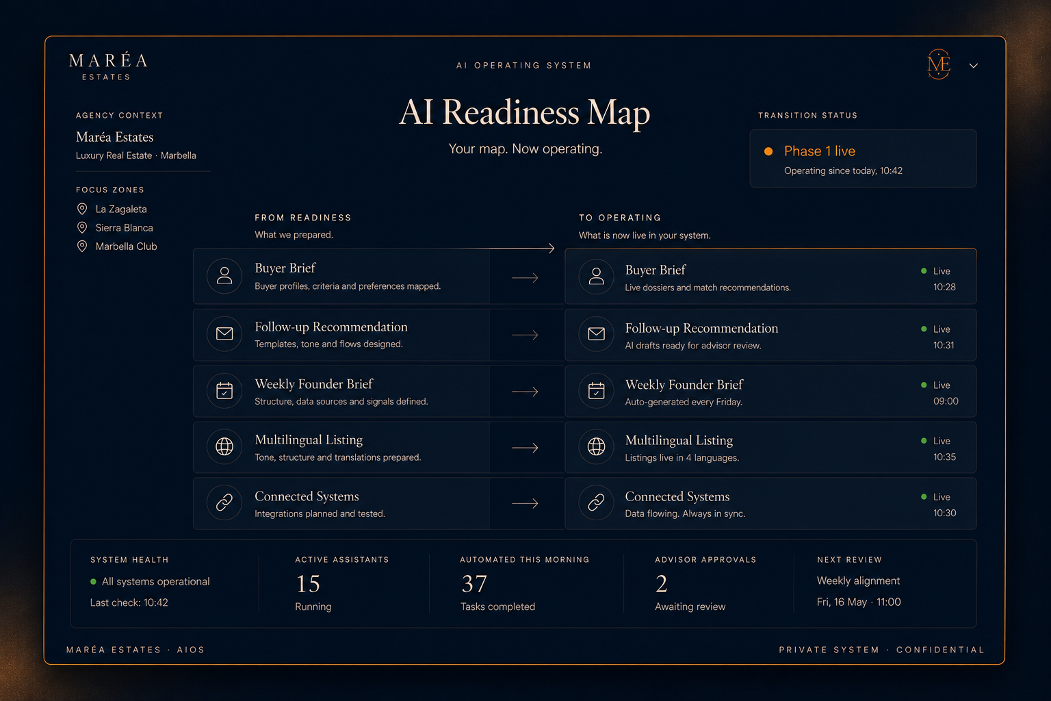Click 'Integrations planned and tested.' text
The width and height of the screenshot is (1051, 701).
click(x=320, y=513)
